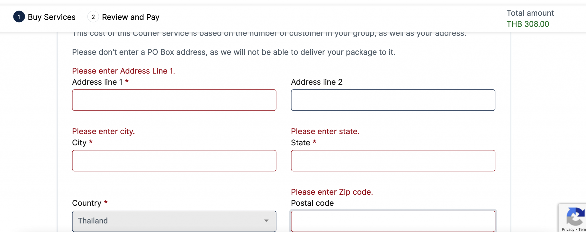Click into the State text box
The image size is (586, 232).
[x=393, y=161]
